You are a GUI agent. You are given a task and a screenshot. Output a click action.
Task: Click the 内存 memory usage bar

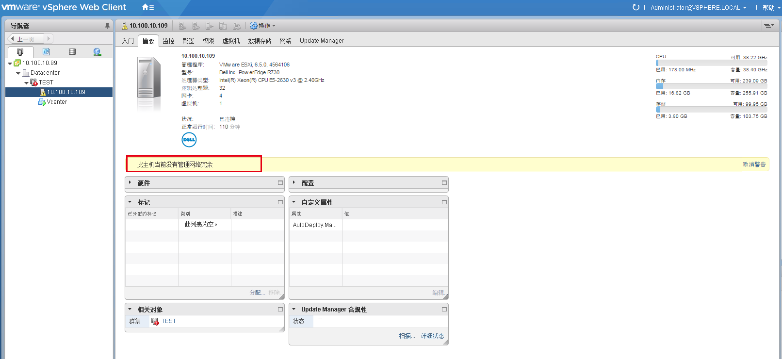[711, 86]
